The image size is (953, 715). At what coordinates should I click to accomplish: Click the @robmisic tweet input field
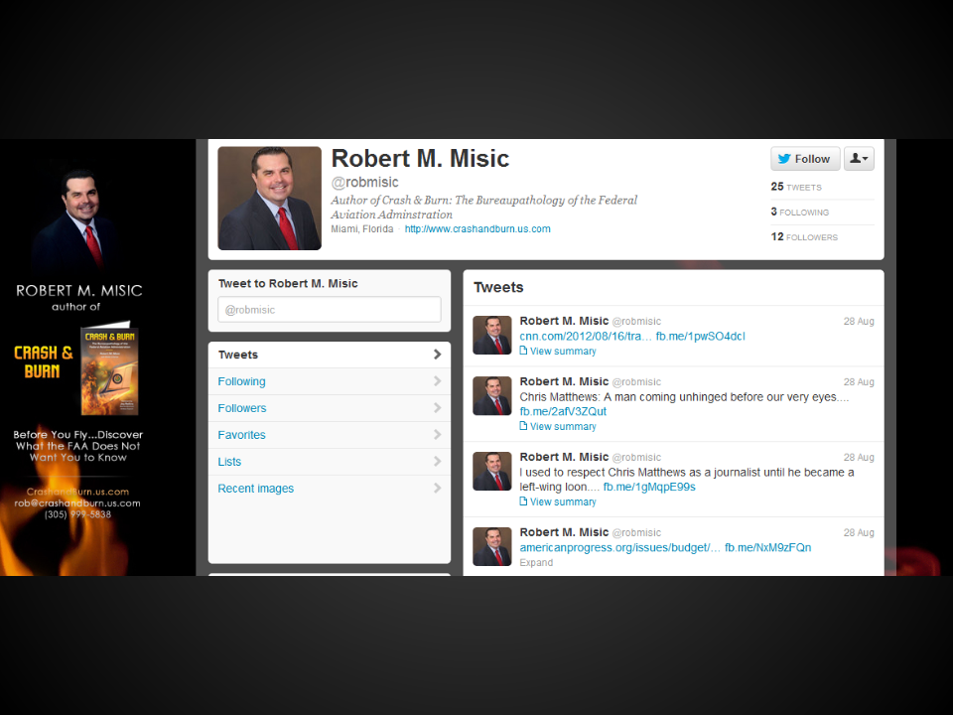pyautogui.click(x=330, y=310)
